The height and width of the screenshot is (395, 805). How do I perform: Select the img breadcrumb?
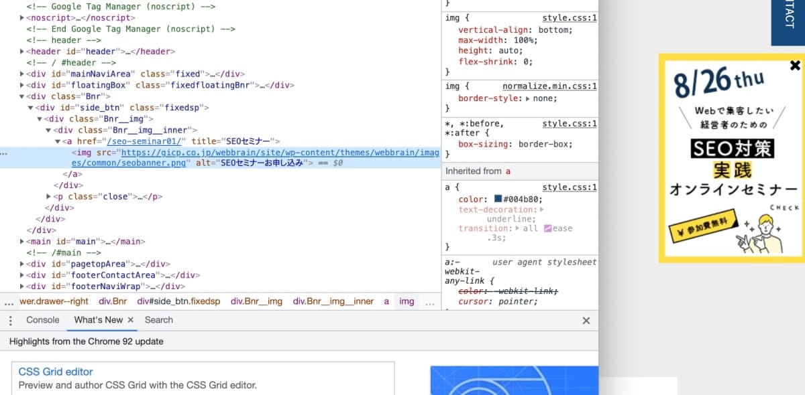(x=407, y=302)
